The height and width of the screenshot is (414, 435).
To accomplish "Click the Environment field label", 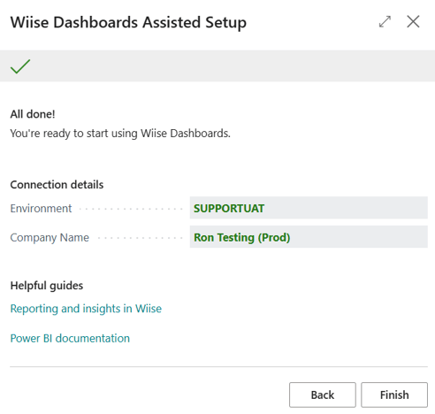I will click(x=41, y=209).
